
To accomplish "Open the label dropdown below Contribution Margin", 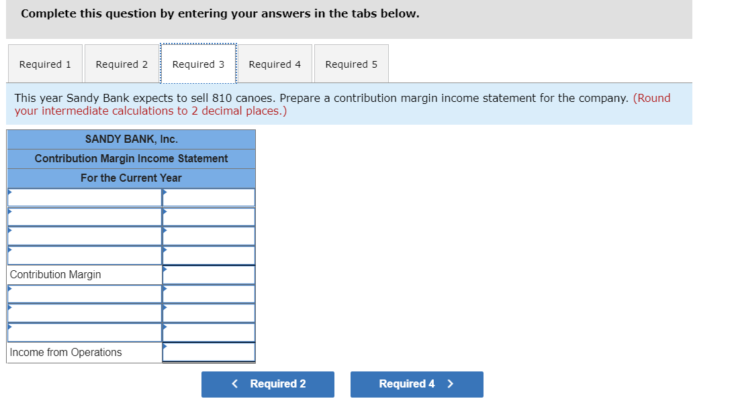I will click(x=84, y=293).
